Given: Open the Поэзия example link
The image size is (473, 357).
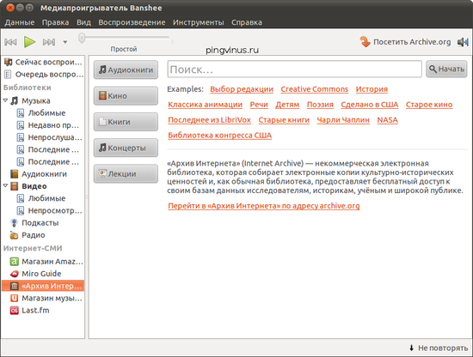Looking at the screenshot, I should [320, 105].
